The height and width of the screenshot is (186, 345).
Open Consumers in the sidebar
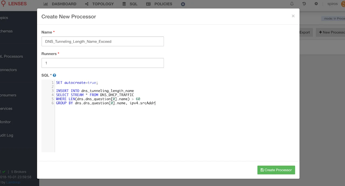click(x=8, y=95)
